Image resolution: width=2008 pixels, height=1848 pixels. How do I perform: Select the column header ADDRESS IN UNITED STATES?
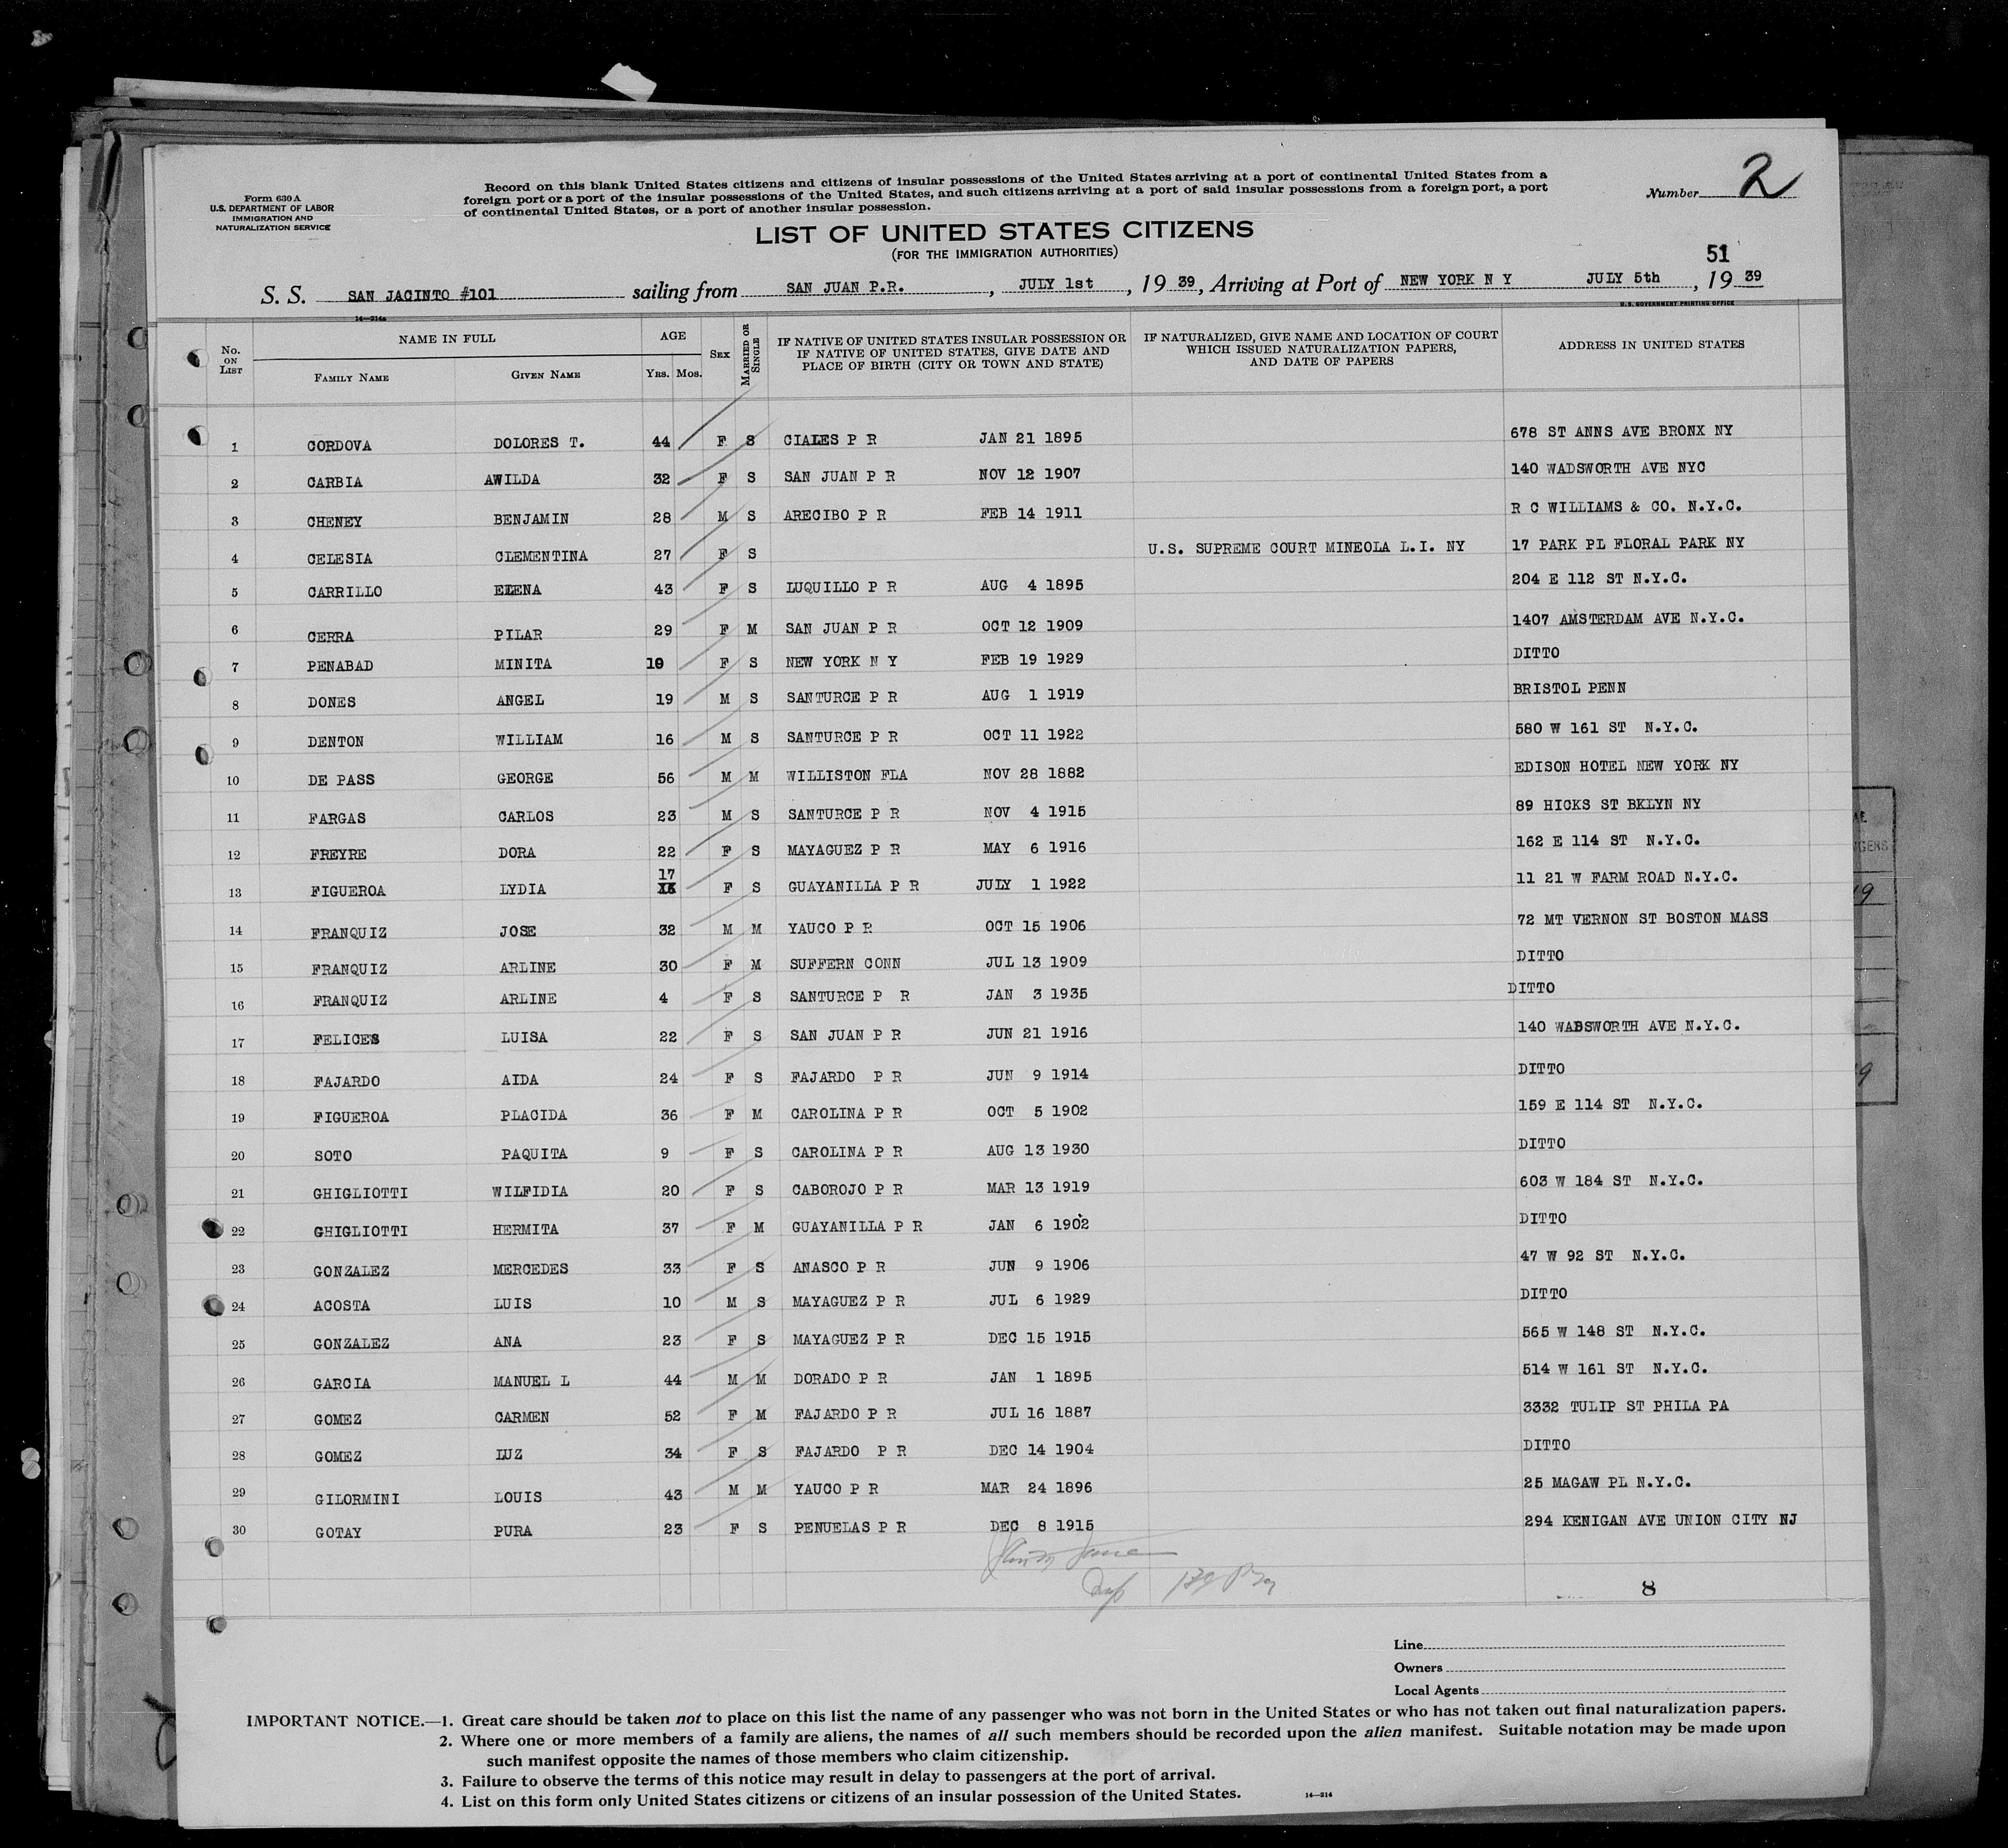[1650, 344]
